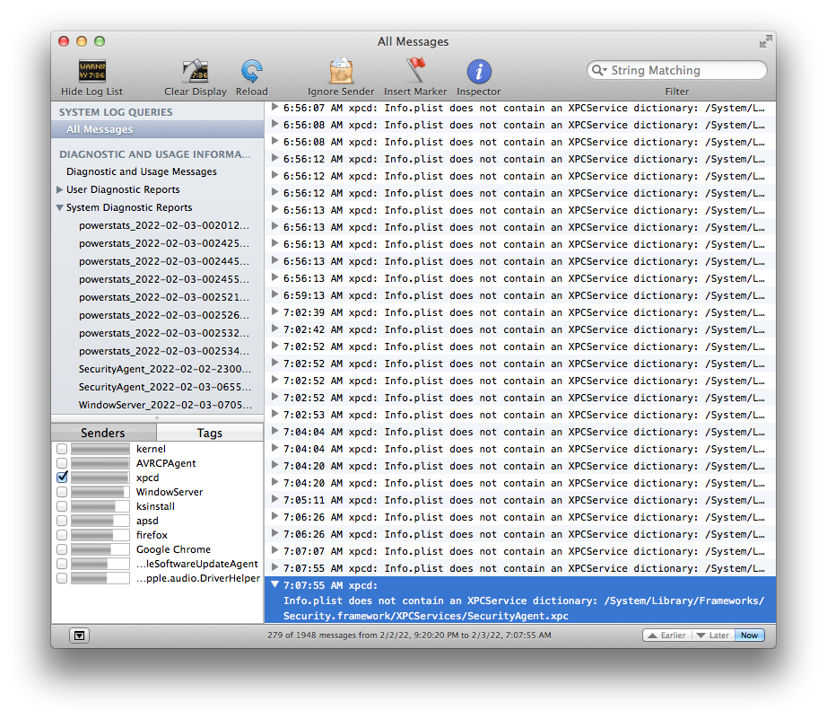
Task: Click the Ignore Sender toolbar icon
Action: pos(341,69)
